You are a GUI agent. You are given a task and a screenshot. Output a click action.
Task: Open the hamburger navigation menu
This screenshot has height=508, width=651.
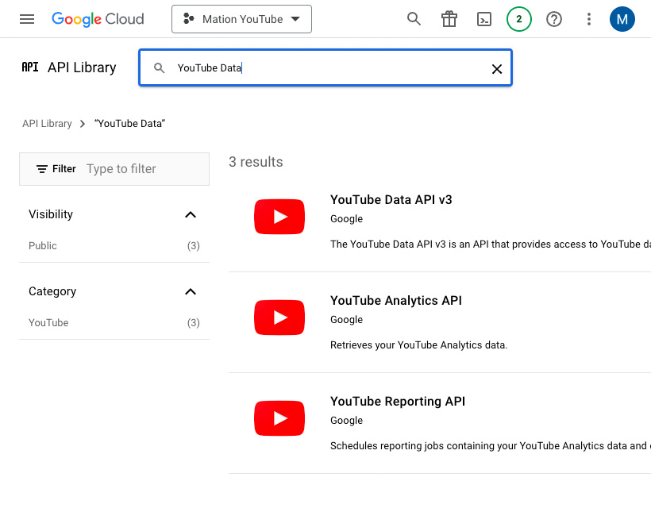pyautogui.click(x=27, y=19)
